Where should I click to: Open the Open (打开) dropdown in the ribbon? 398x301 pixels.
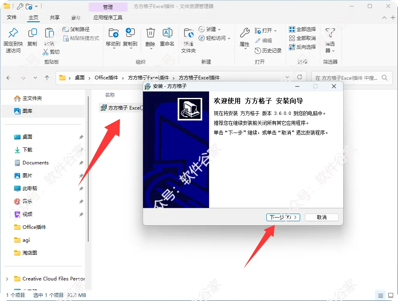[265, 31]
